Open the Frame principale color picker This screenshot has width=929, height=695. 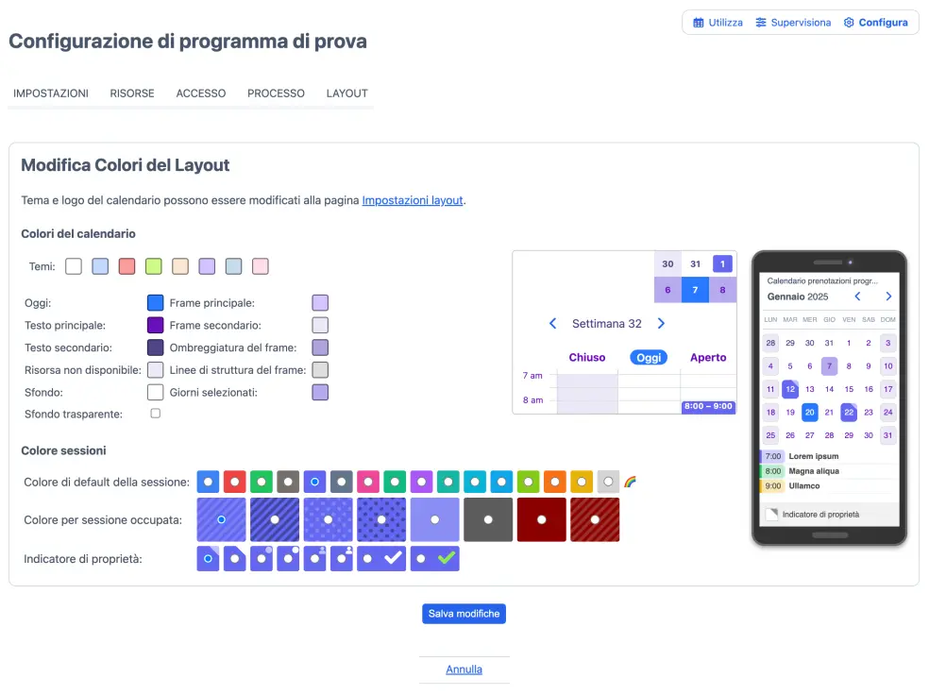tap(320, 303)
